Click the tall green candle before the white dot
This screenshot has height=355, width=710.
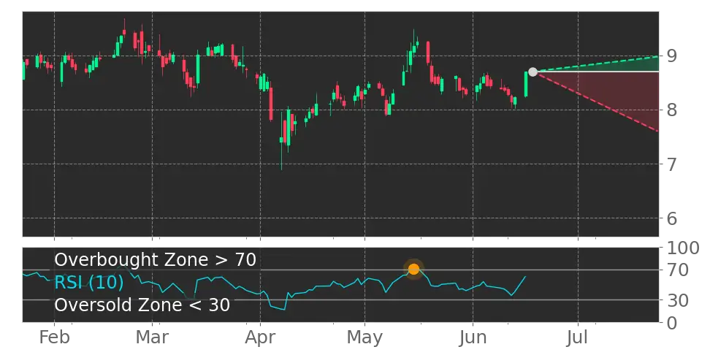pos(526,84)
